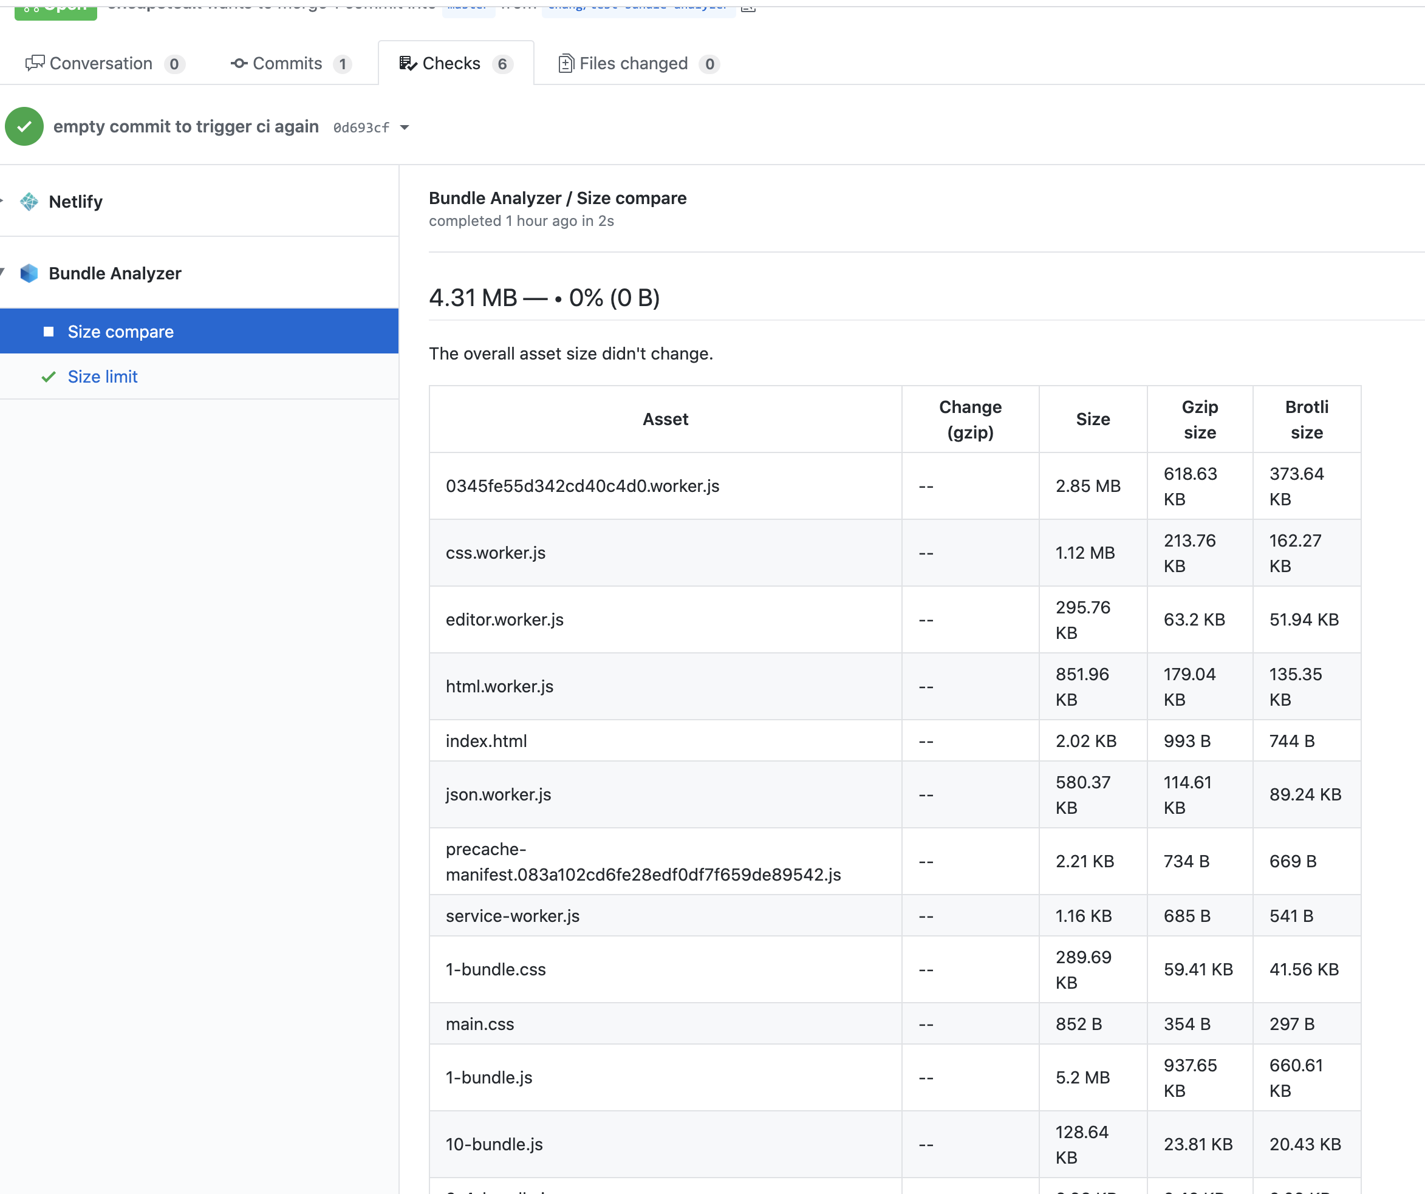Image resolution: width=1425 pixels, height=1194 pixels.
Task: Open the Size limit check run
Action: click(x=103, y=377)
